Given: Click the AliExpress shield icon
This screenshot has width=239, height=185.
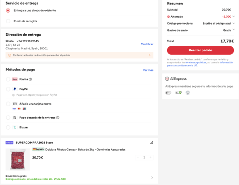Looking at the screenshot, I should click(167, 79).
